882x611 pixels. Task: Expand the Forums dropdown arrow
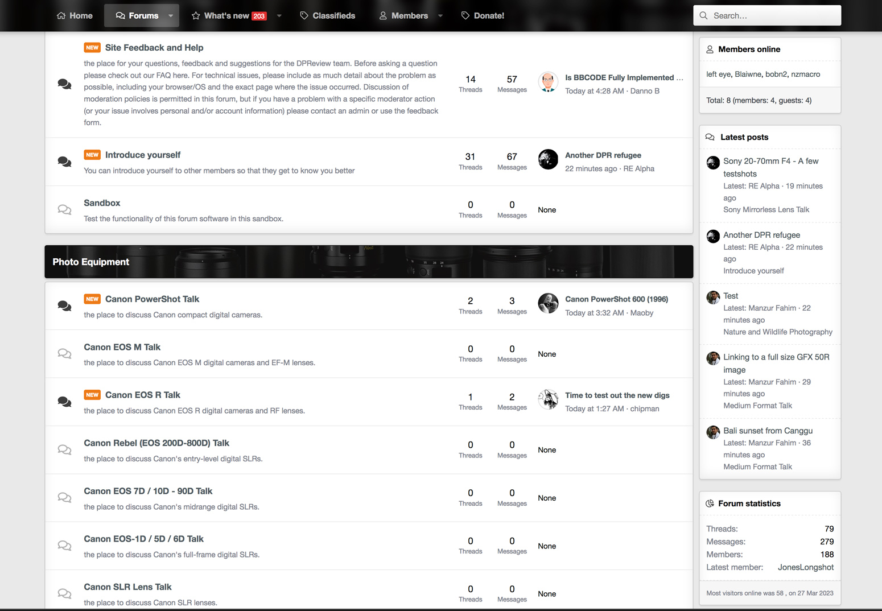[171, 16]
